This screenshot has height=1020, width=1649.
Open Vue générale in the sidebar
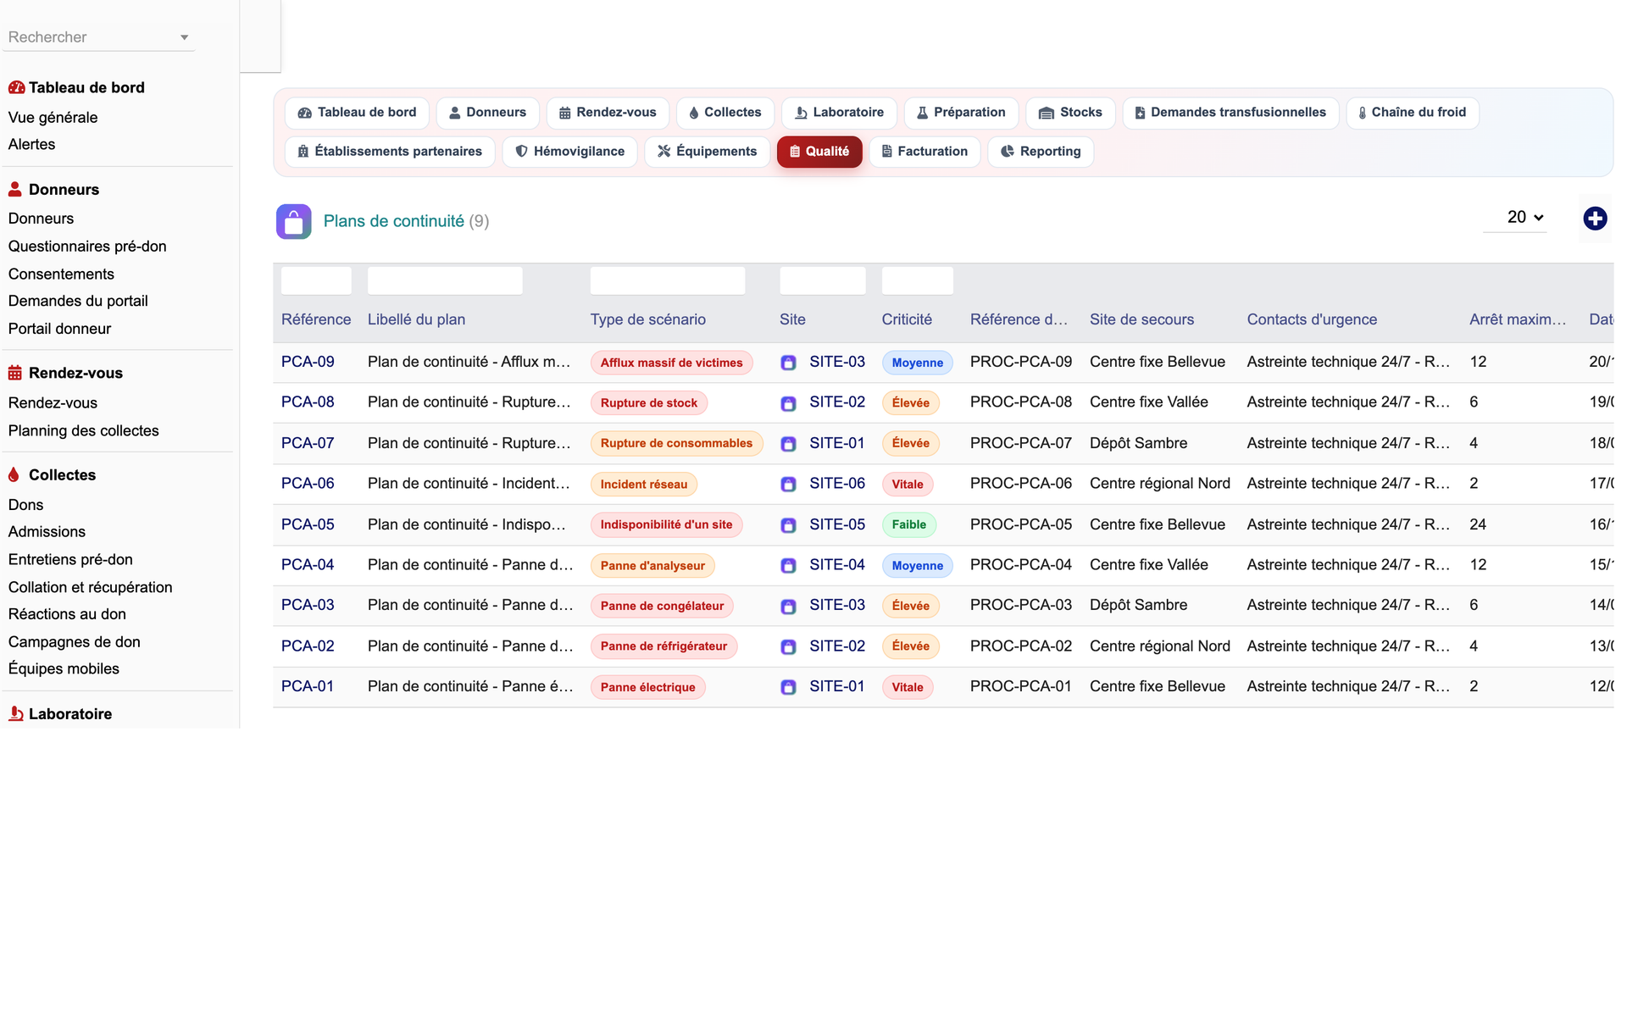(53, 118)
